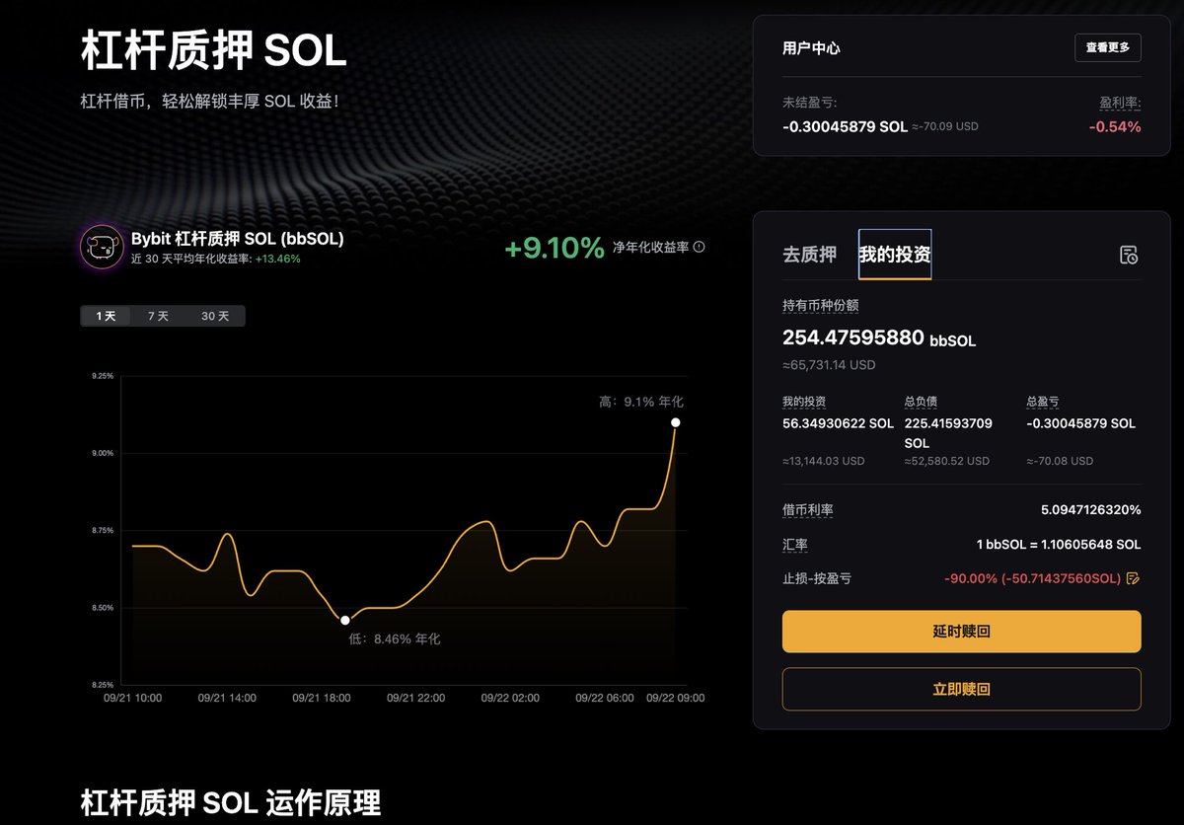The image size is (1184, 825).
Task: Click the 30-day average APY +13.46% text
Action: (x=216, y=259)
